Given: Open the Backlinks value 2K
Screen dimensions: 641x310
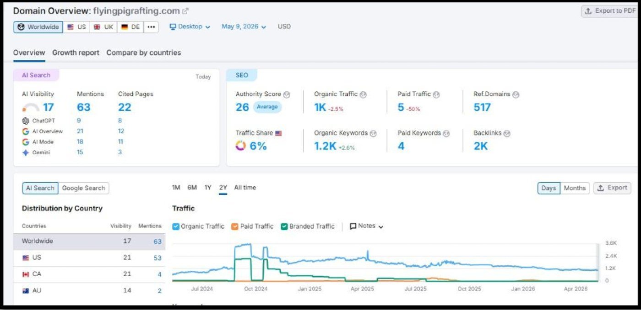Looking at the screenshot, I should pyautogui.click(x=481, y=146).
